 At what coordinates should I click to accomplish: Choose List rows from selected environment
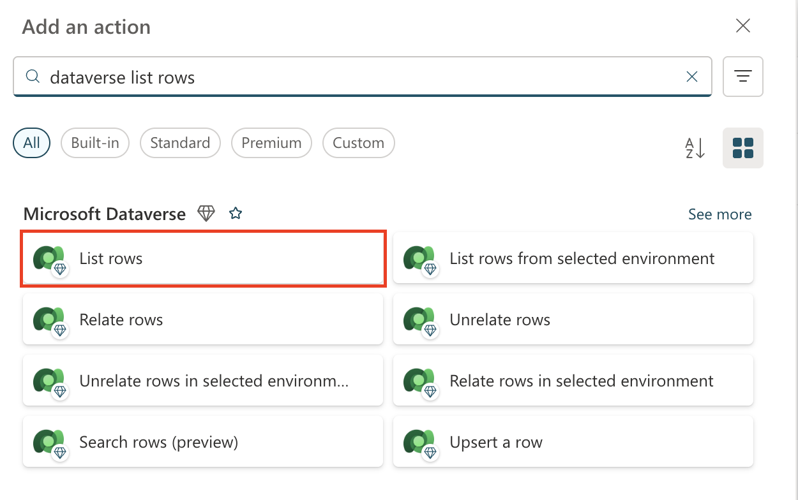point(573,258)
